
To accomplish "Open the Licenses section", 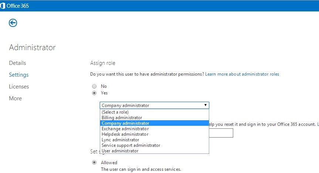I will point(19,87).
